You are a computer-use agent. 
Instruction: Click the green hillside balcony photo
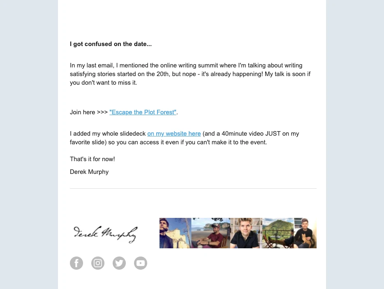click(x=278, y=233)
